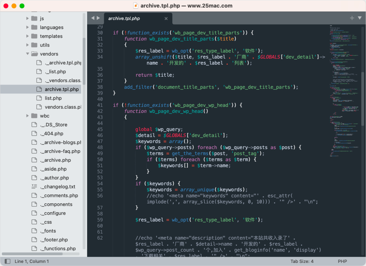Click file icon beside list.php

click(x=39, y=98)
